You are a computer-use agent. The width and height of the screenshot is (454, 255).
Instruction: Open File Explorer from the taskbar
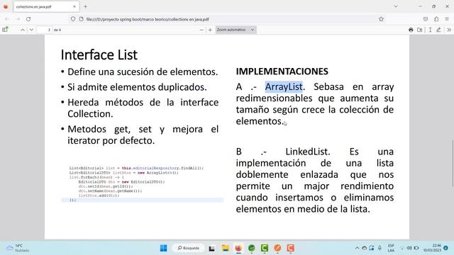pos(226,248)
